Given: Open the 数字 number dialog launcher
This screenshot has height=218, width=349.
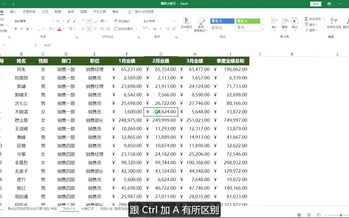Looking at the screenshot, I should [176, 37].
